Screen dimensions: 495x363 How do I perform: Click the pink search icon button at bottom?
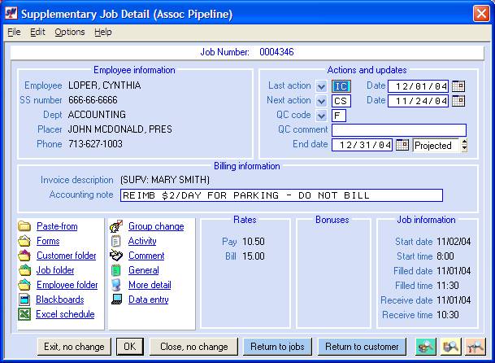[475, 347]
